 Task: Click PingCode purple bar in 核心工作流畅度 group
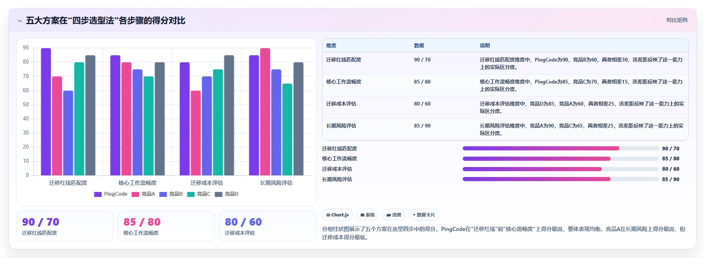pos(115,115)
